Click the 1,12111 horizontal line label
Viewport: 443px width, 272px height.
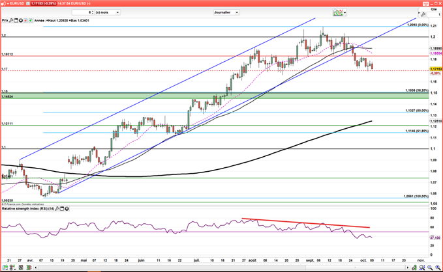(x=7, y=124)
